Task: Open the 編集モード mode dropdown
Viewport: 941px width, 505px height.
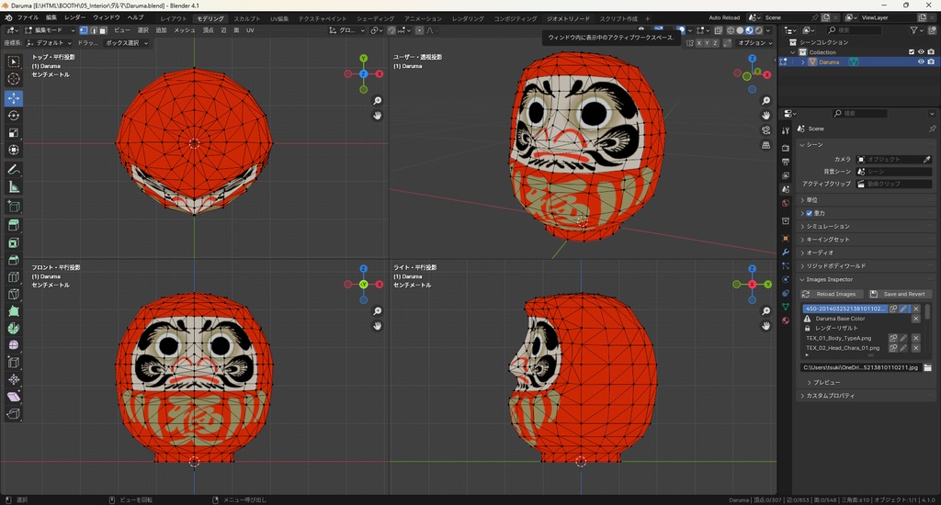Action: (50, 30)
